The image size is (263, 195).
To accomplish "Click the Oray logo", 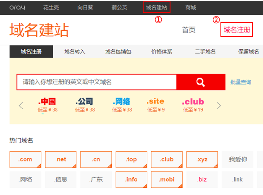I will [x=17, y=7].
